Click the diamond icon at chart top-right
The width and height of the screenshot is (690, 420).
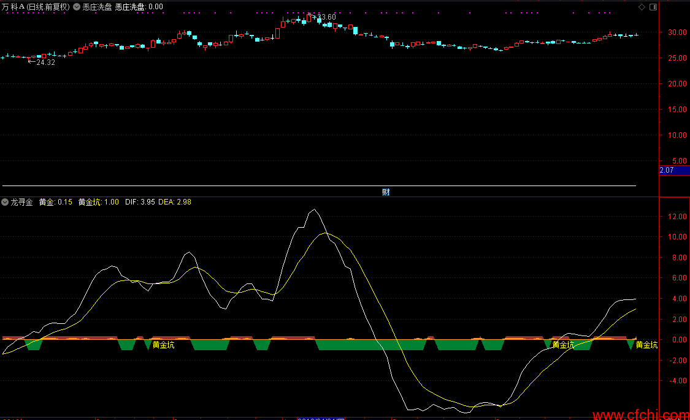click(x=642, y=7)
